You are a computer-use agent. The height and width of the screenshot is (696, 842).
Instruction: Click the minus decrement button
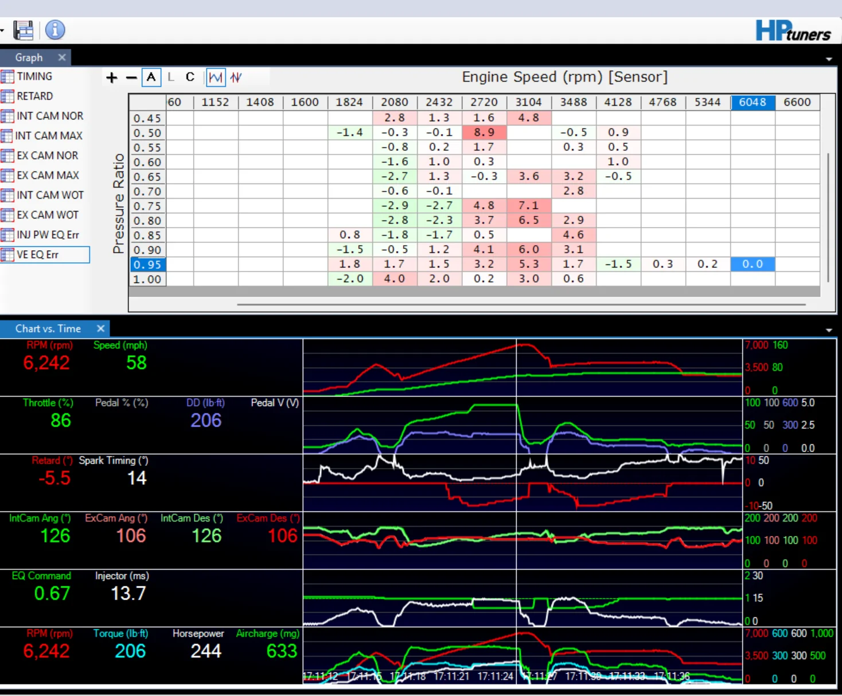131,77
